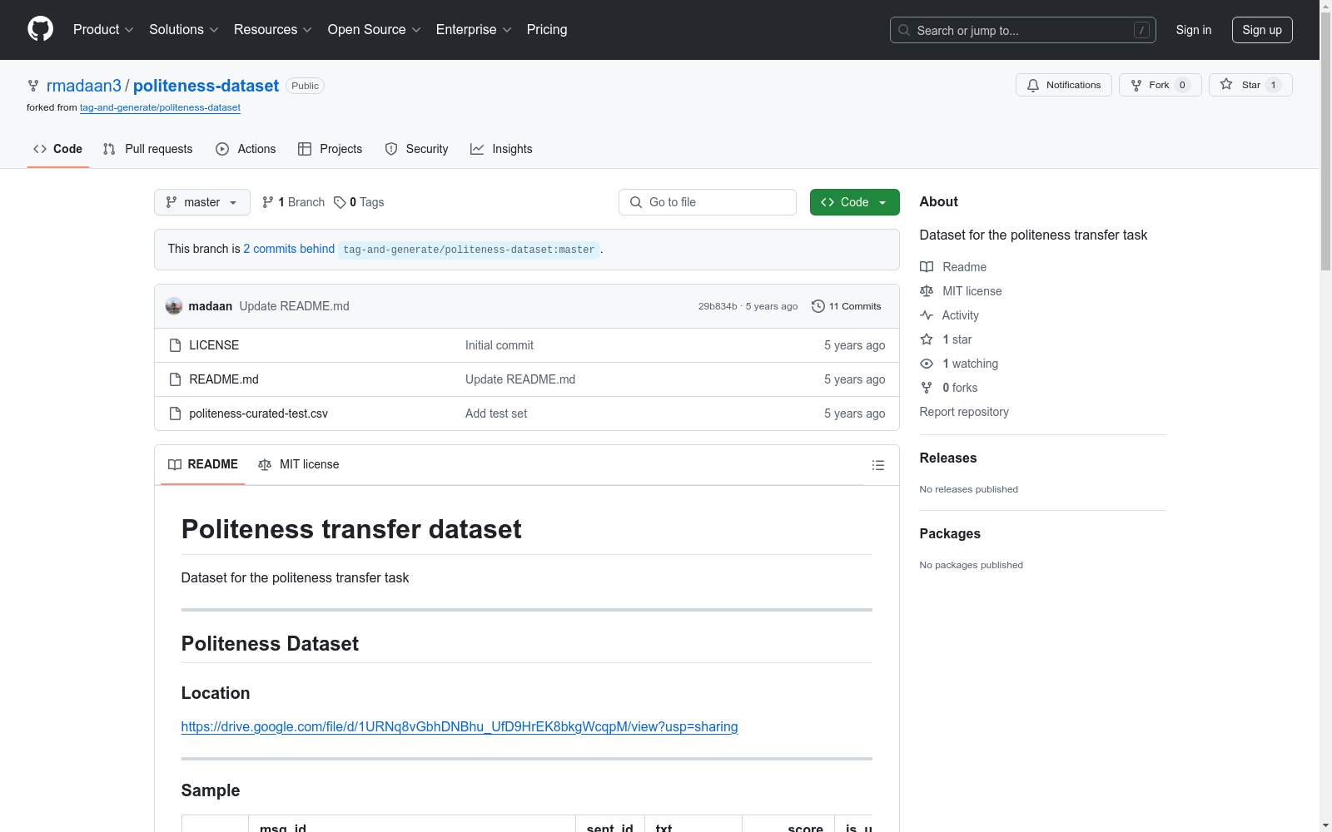Open the GitHub homepage logo
This screenshot has width=1332, height=832.
coord(40,29)
